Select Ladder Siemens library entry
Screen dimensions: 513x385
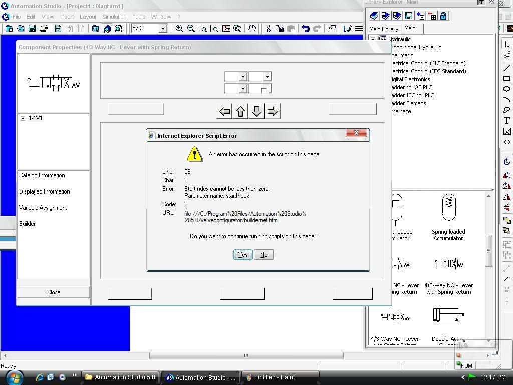tap(409, 103)
